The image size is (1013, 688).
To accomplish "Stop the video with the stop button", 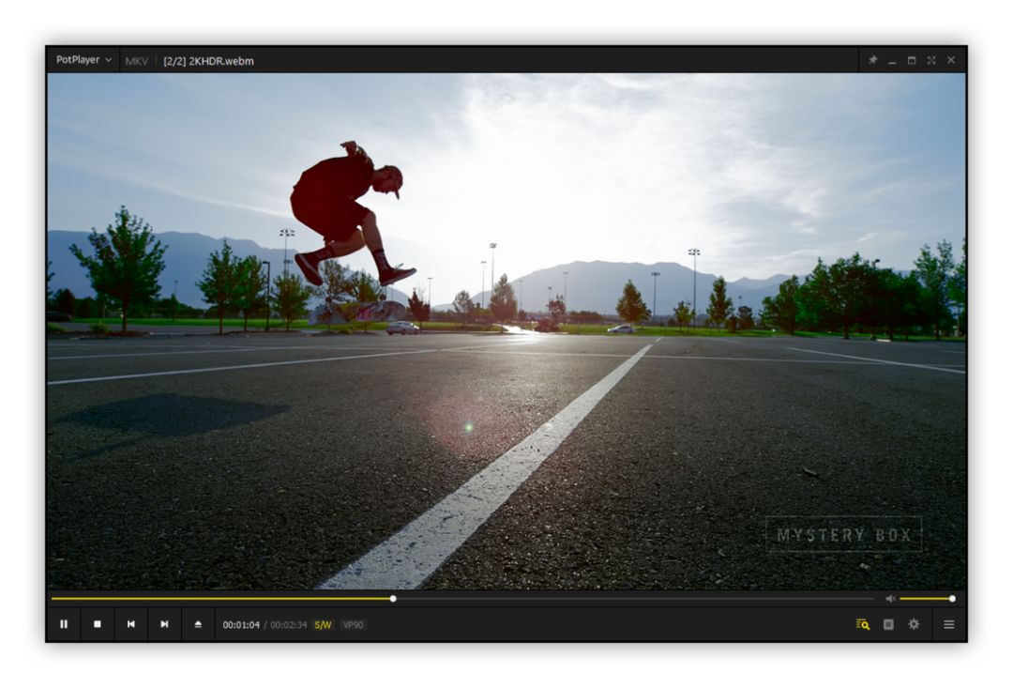I will [x=98, y=624].
